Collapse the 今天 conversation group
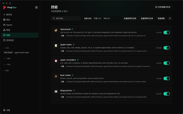 (x=6, y=48)
